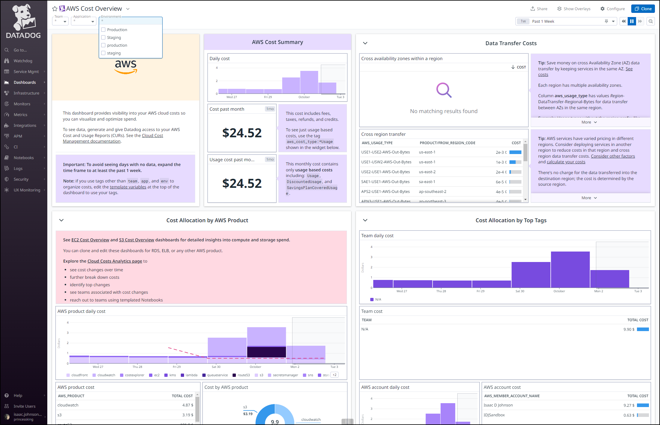Open Monitors menu in sidebar
This screenshot has width=660, height=425.
pyautogui.click(x=24, y=104)
